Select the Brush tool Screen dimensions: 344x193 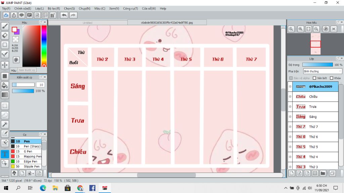tap(5, 26)
